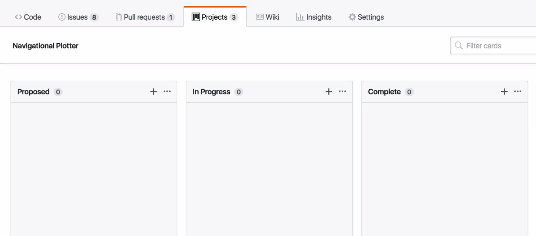The image size is (536, 236).
Task: Click the In Progress card count badge
Action: pos(238,92)
